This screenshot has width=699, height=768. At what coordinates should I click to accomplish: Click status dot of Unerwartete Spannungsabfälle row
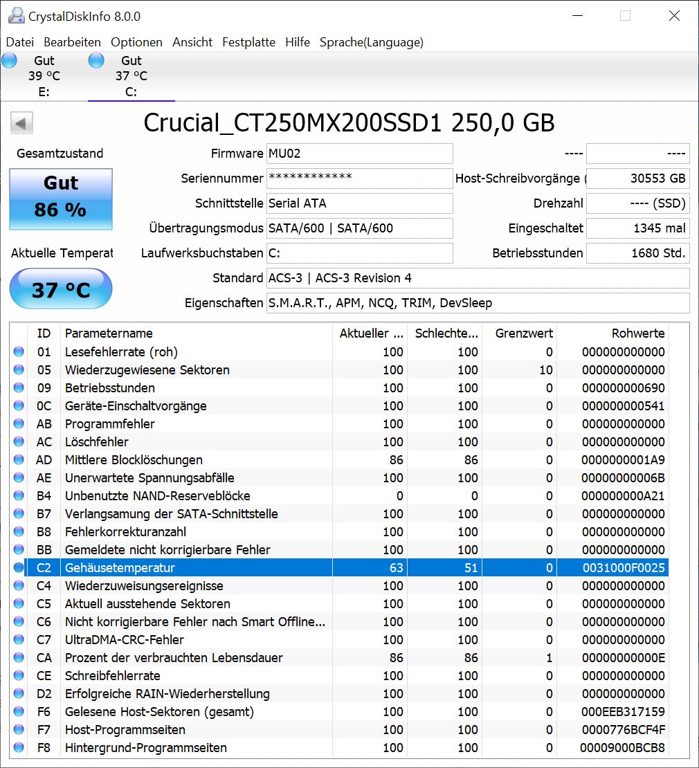19,477
